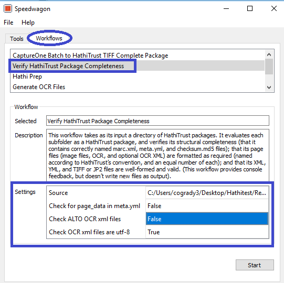Screen dimensions: 284x283
Task: Toggle the page_data in meta.yml False value
Action: coord(207,206)
